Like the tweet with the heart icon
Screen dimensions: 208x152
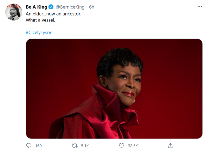[122, 146]
